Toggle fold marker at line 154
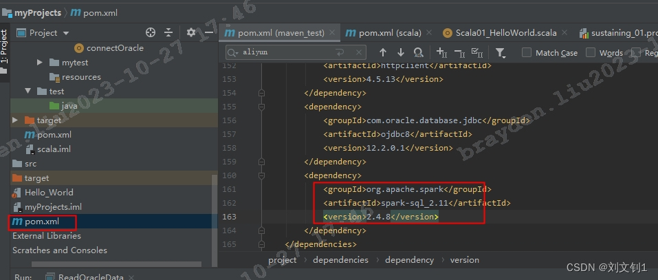 (261, 93)
